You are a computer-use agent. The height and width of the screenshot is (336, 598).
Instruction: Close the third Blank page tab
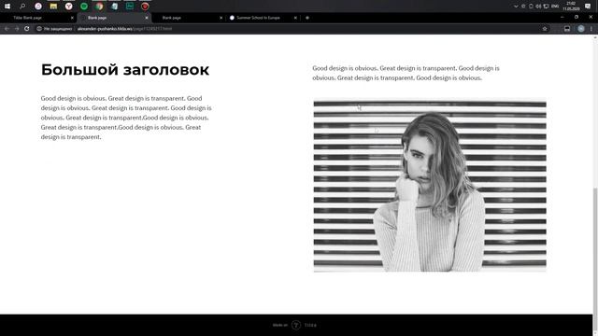(x=221, y=18)
